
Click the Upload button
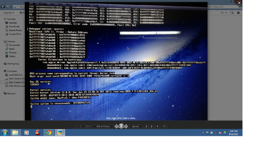click(136, 127)
